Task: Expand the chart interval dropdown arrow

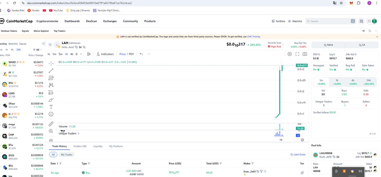Action: pos(81,54)
